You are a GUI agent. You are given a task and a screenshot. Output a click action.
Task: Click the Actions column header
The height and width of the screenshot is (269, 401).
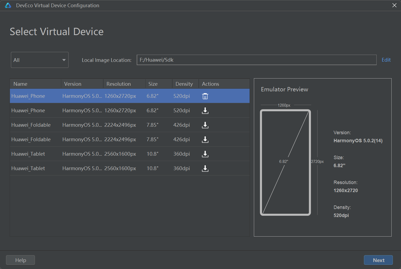[224, 84]
